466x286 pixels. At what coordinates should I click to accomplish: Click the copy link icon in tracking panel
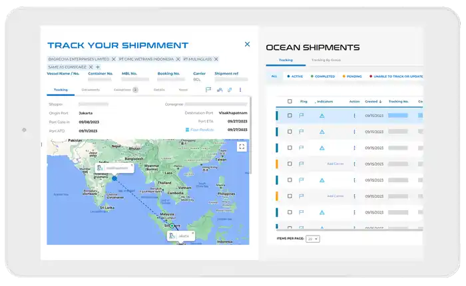(x=229, y=89)
